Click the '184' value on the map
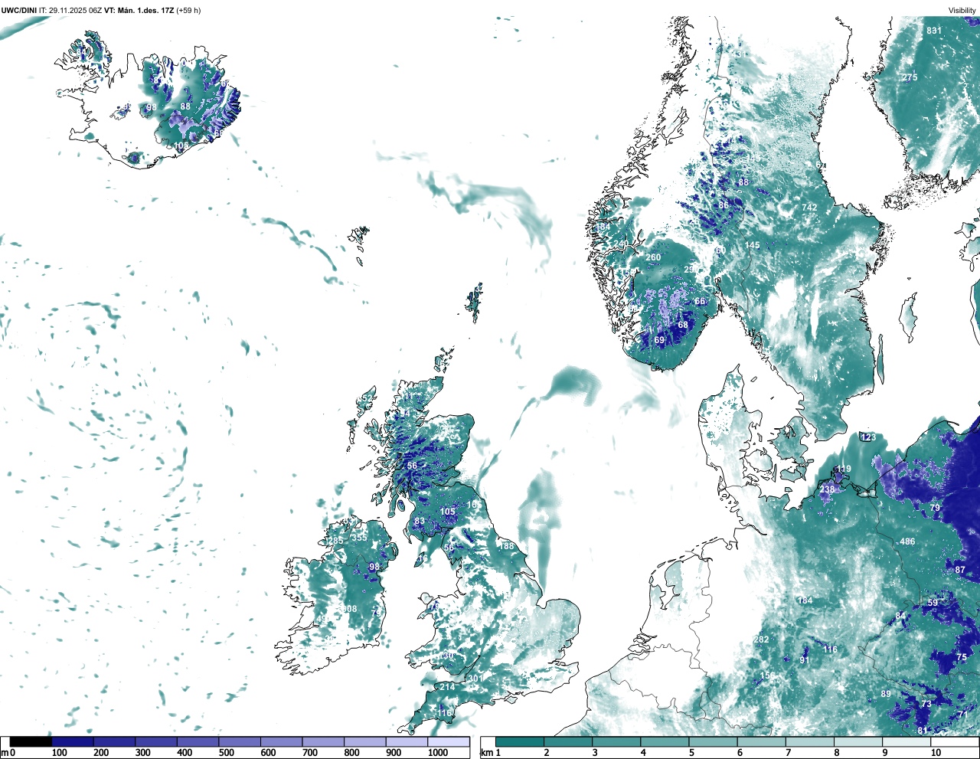 (x=805, y=600)
